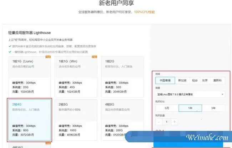Screen dimensions: 232x148
Task: Select the 新加坡 region option
Action: [x=182, y=81]
